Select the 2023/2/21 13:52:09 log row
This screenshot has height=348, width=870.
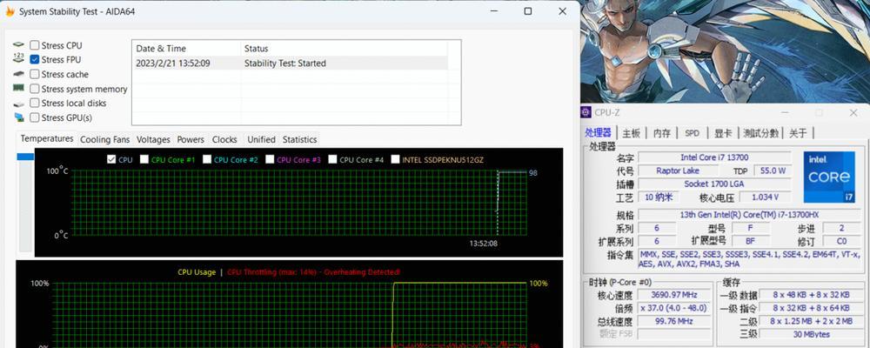[290, 64]
